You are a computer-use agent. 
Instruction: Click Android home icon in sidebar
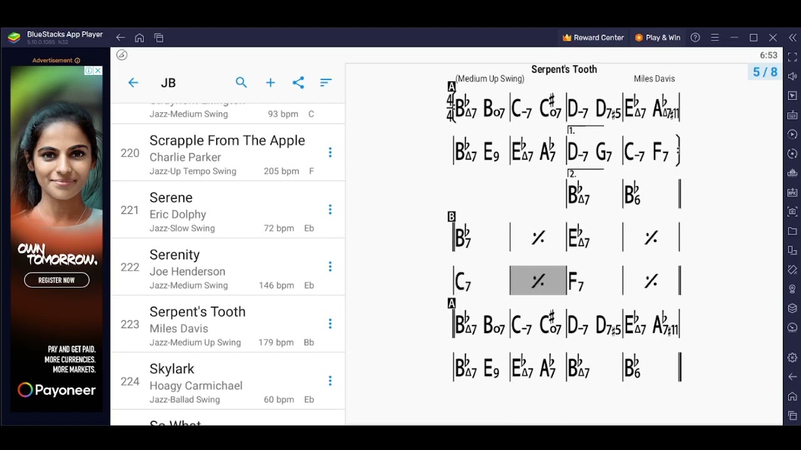click(x=792, y=396)
